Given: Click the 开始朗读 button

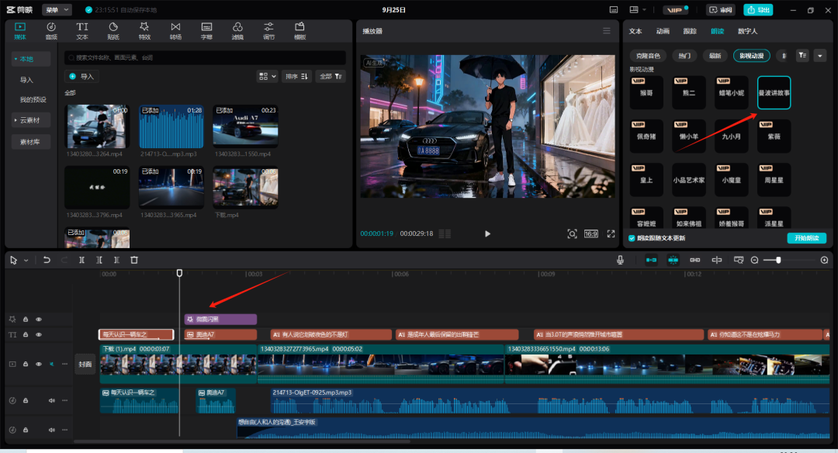Looking at the screenshot, I should 806,238.
